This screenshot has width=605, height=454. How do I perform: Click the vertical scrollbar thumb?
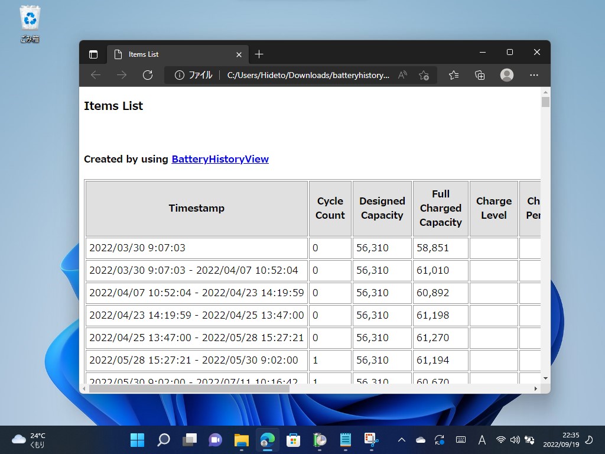click(x=545, y=102)
